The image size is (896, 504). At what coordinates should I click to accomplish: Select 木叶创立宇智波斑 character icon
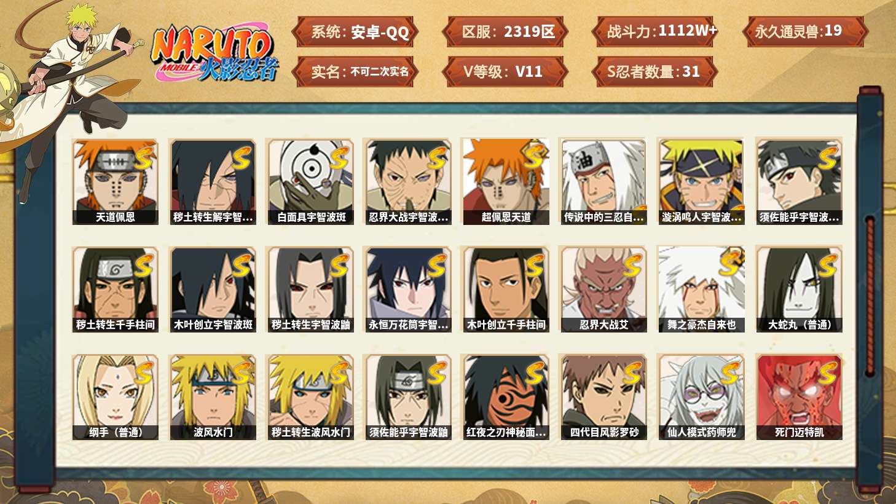[213, 289]
